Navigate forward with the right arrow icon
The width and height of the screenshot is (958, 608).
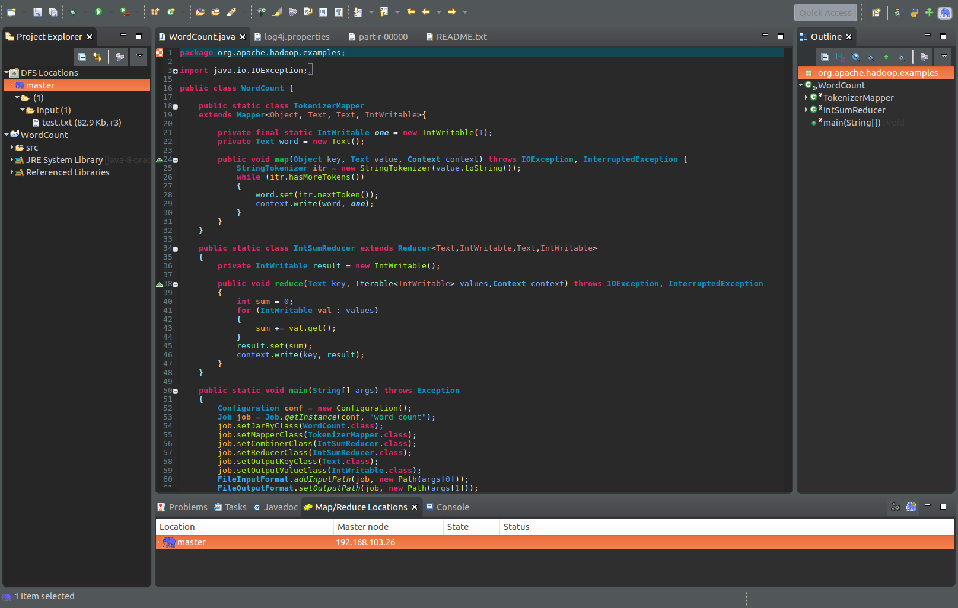click(452, 12)
